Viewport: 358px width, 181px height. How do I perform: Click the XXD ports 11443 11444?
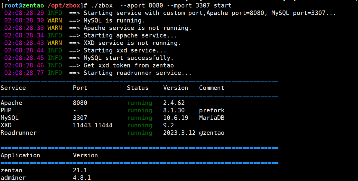[93, 125]
